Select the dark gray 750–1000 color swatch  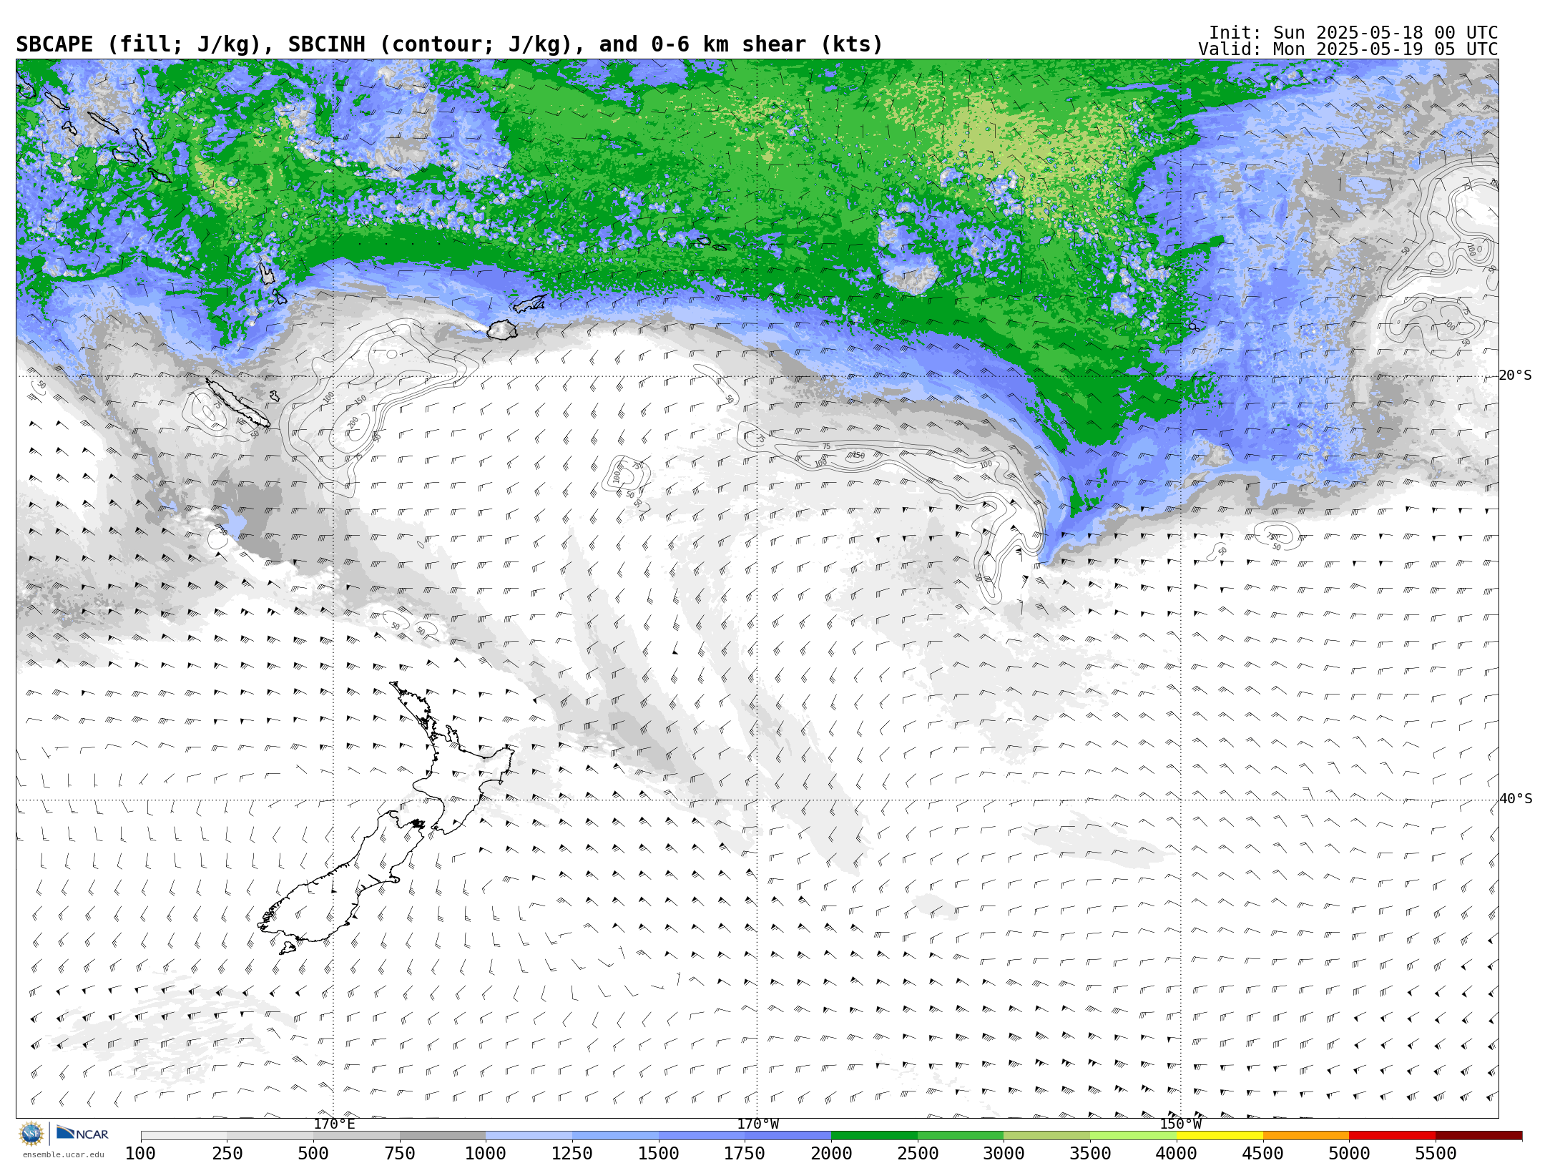point(443,1135)
